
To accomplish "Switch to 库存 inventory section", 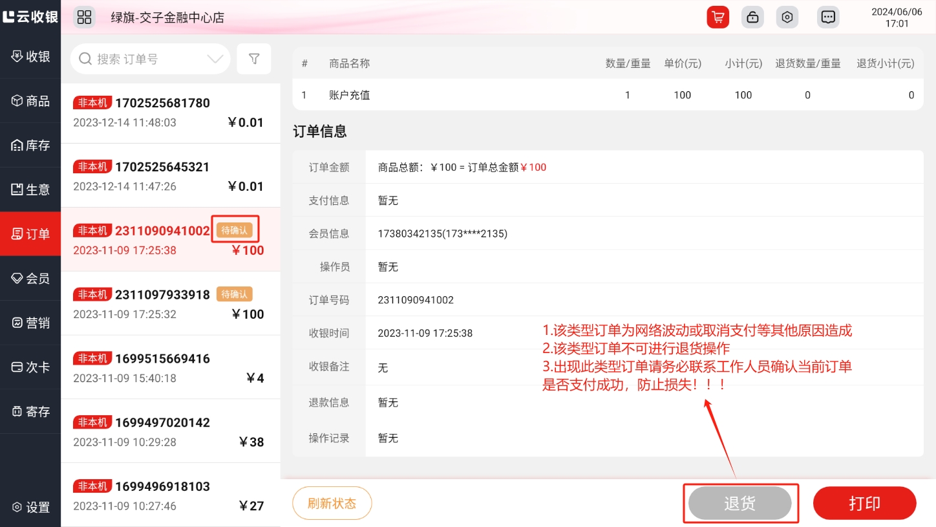I will 30,145.
